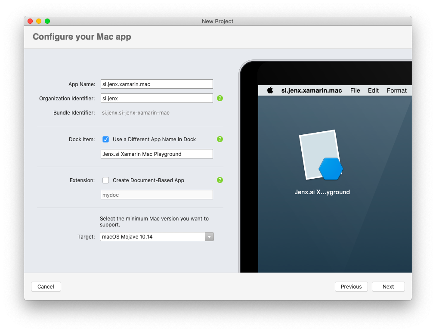Click the Dock name field Jenx.si Xamarin Mac Playground

[157, 154]
